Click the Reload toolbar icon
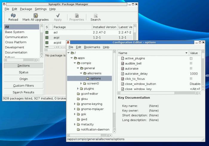 point(13,15)
